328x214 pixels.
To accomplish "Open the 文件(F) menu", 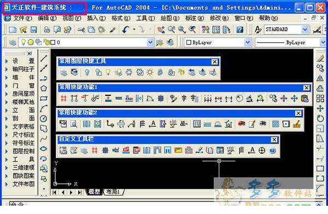I will pos(22,19).
